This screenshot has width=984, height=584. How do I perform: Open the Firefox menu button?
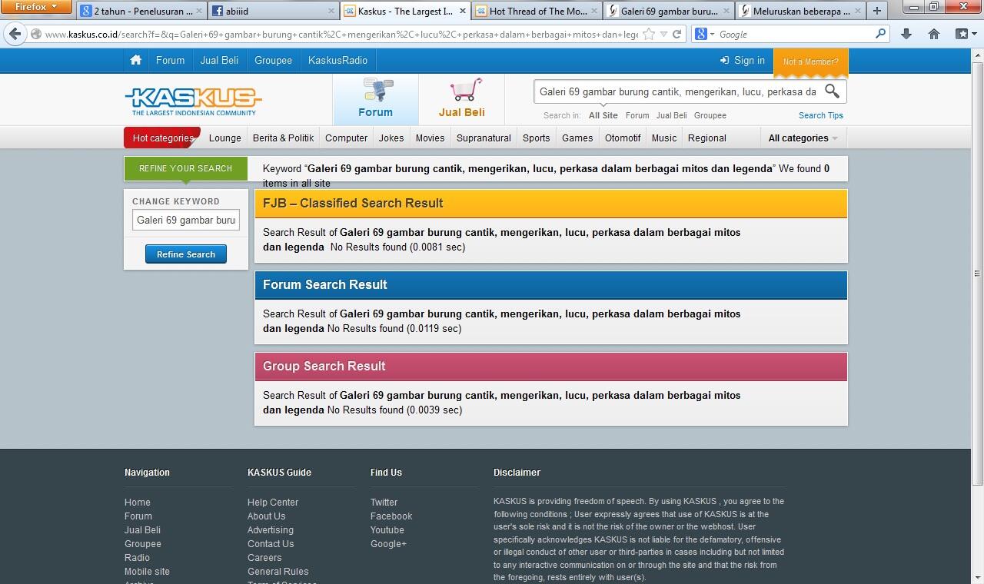pyautogui.click(x=36, y=7)
